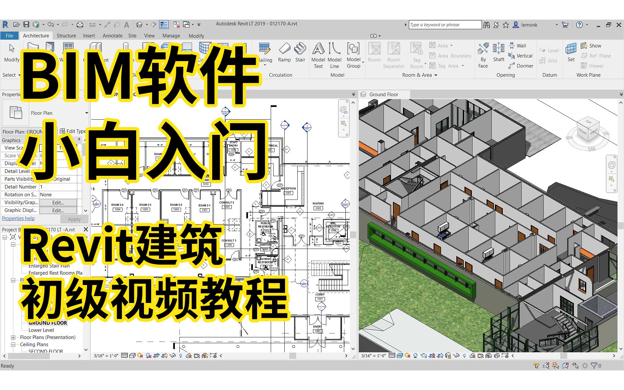Open the File menu
This screenshot has width=624, height=390.
(x=9, y=36)
